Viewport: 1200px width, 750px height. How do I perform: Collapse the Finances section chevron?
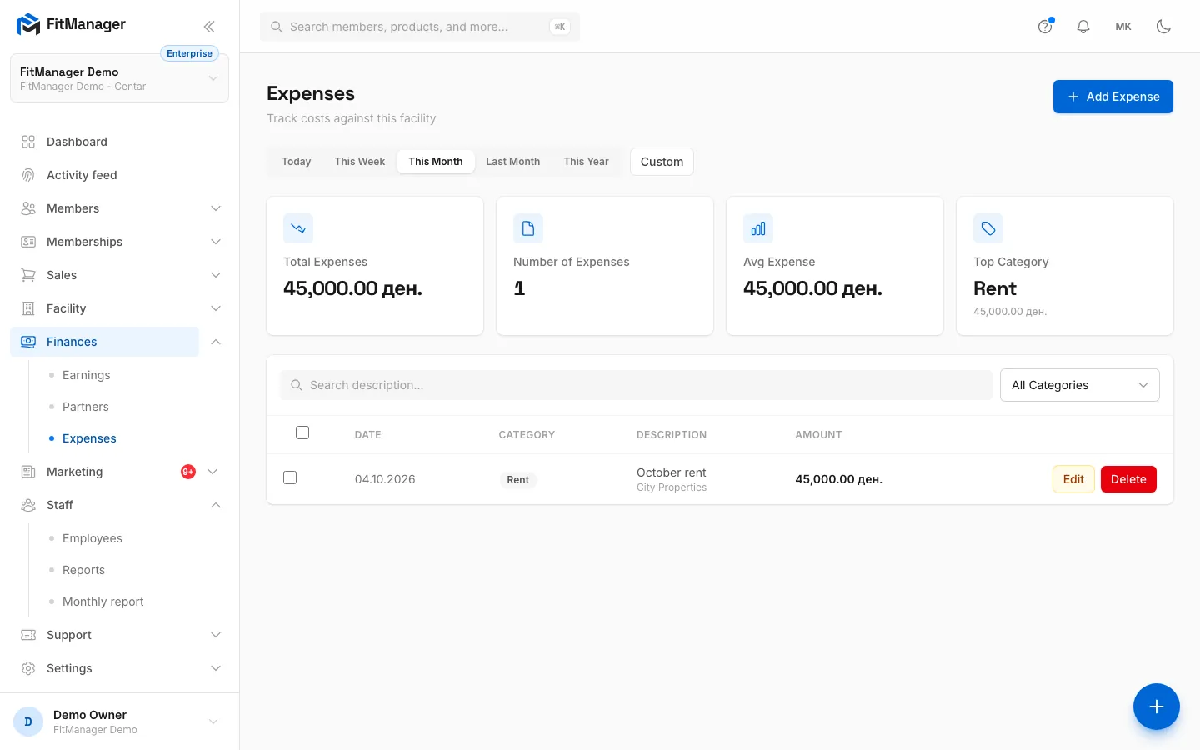(216, 342)
